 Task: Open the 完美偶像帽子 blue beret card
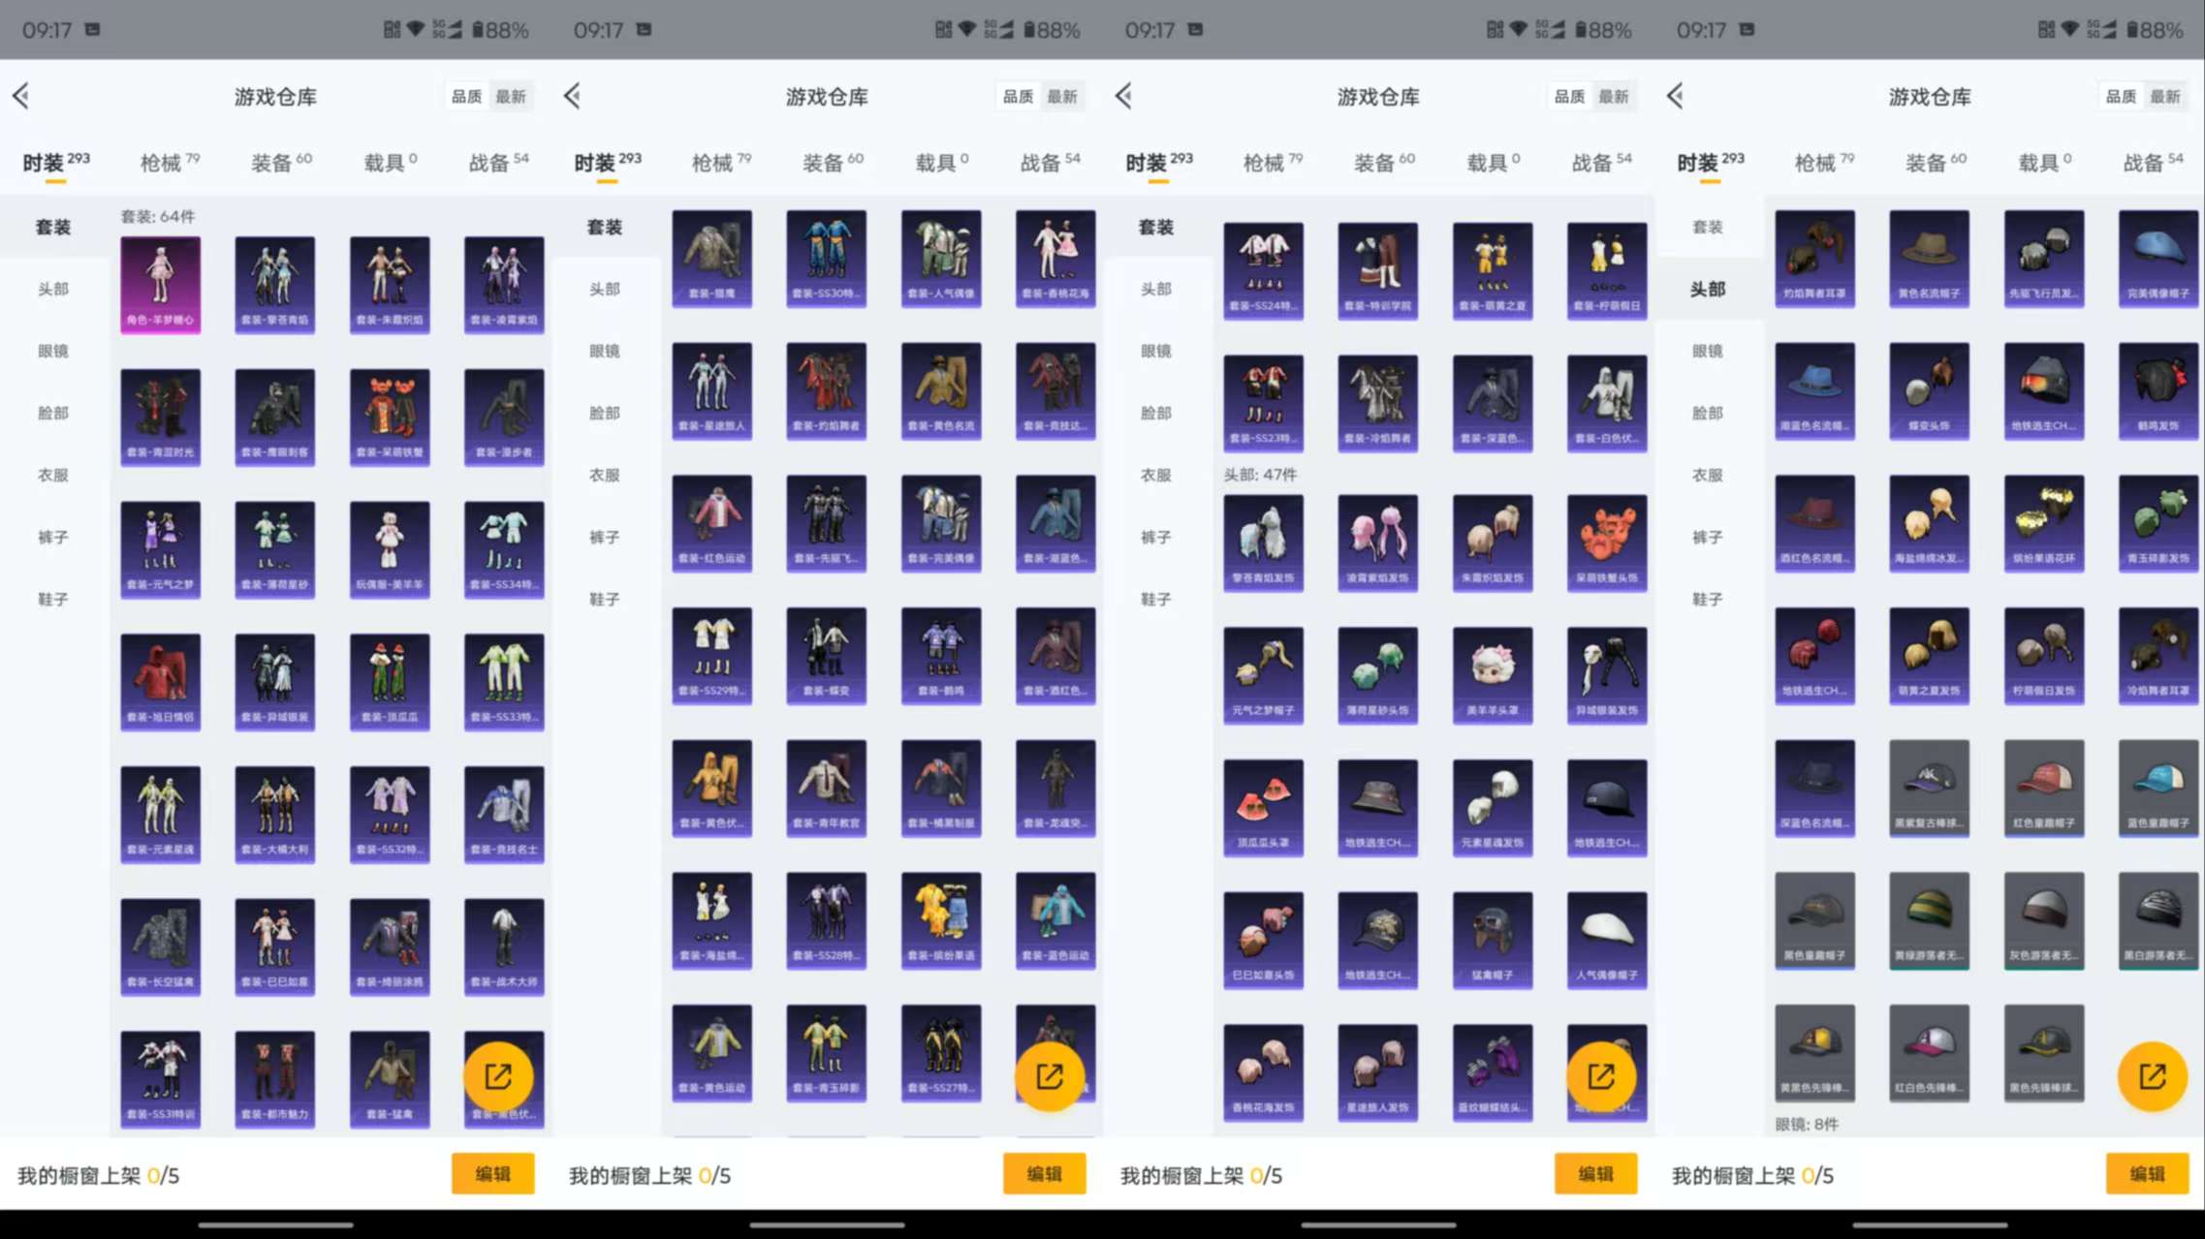click(2158, 259)
